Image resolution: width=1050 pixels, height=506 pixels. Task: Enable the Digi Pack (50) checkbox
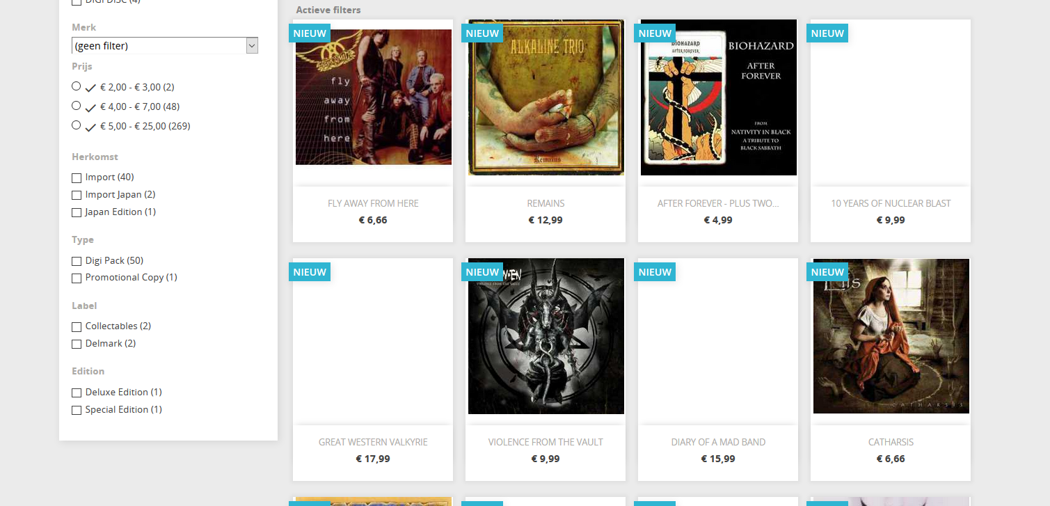[77, 261]
